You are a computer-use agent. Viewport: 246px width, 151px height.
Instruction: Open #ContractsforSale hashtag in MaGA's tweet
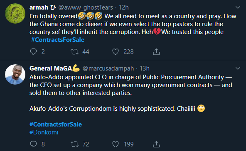click(56, 124)
